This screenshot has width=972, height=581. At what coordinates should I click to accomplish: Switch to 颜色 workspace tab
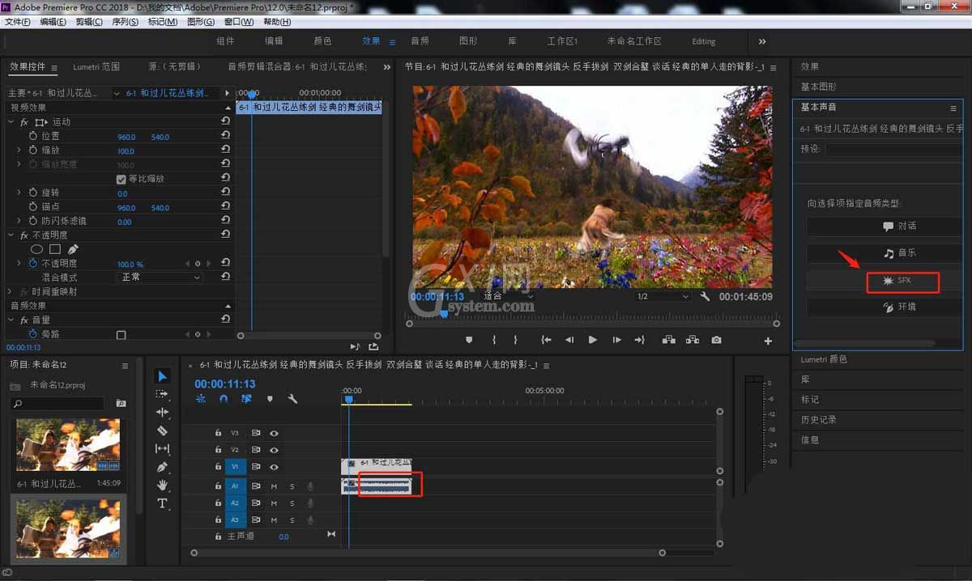(322, 41)
